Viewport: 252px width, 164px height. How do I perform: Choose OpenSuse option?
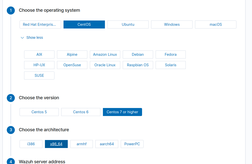pyautogui.click(x=72, y=65)
